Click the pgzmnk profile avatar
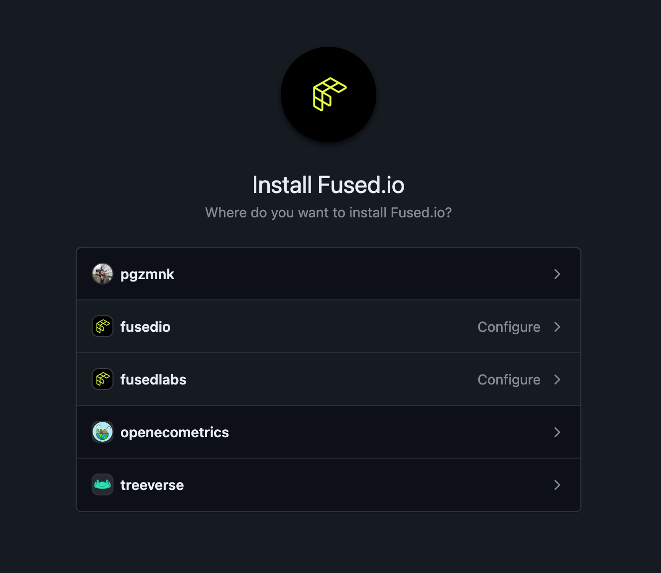This screenshot has height=573, width=661. pyautogui.click(x=103, y=274)
